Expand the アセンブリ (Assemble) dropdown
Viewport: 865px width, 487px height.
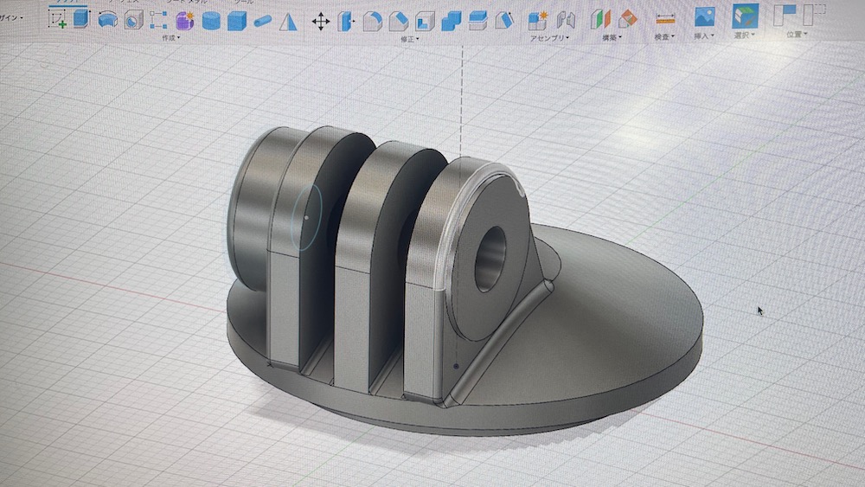[x=549, y=38]
